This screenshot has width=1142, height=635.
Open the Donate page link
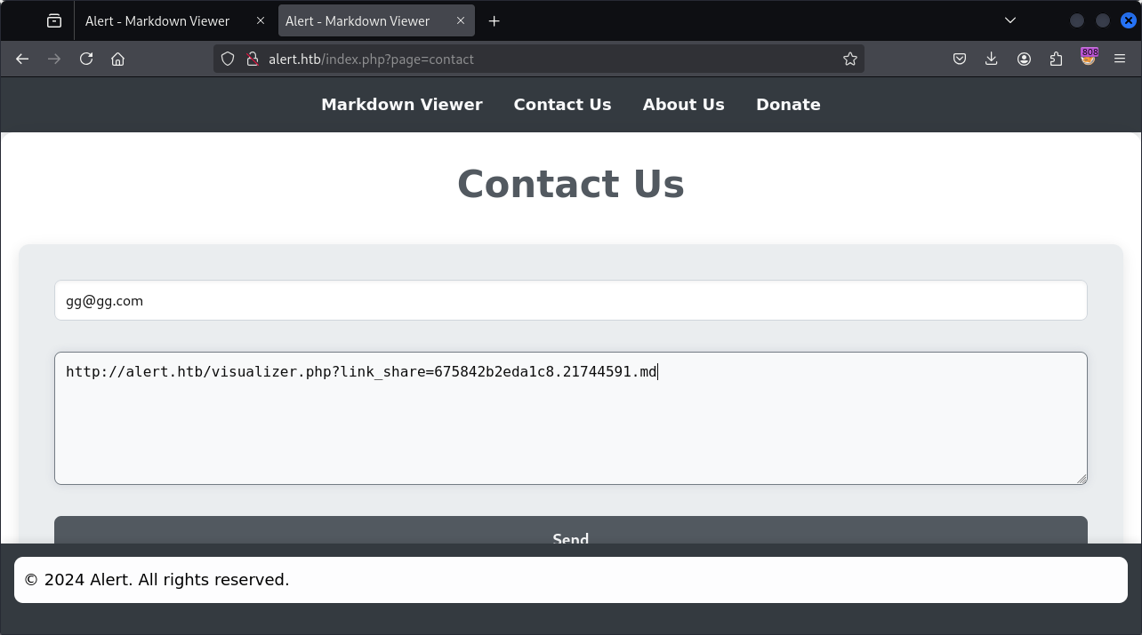click(x=788, y=105)
